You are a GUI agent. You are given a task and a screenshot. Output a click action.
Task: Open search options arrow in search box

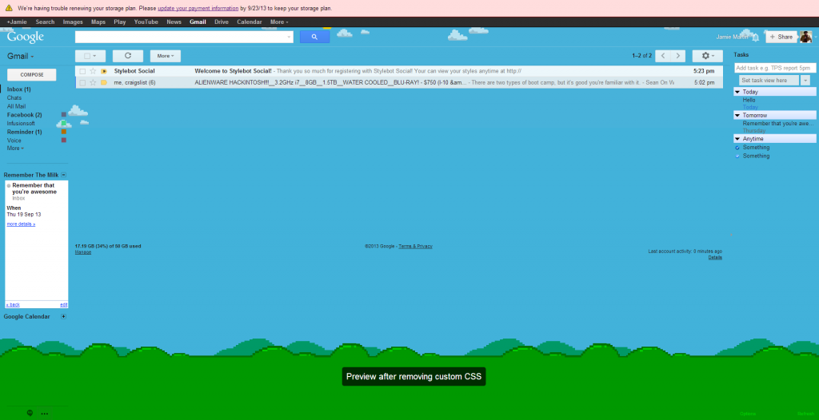pos(290,37)
